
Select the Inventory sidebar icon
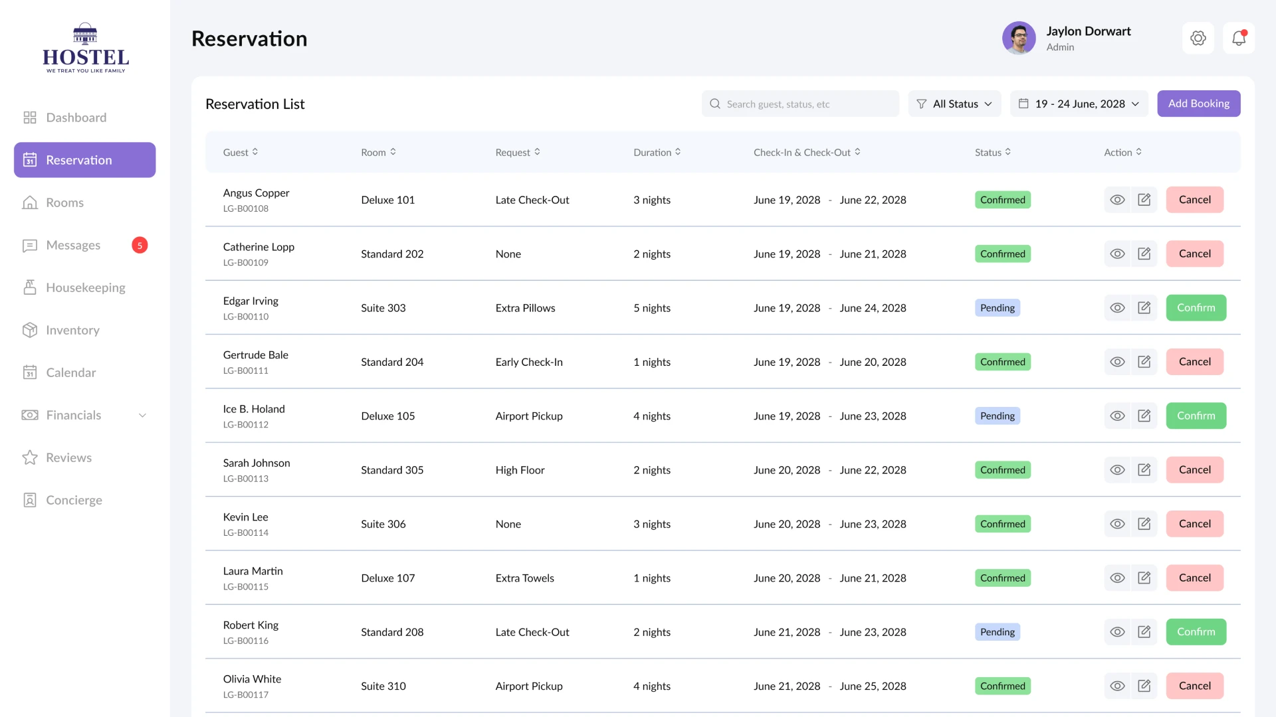pyautogui.click(x=29, y=330)
